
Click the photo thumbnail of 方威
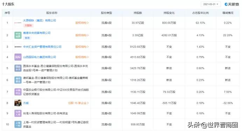18,103
